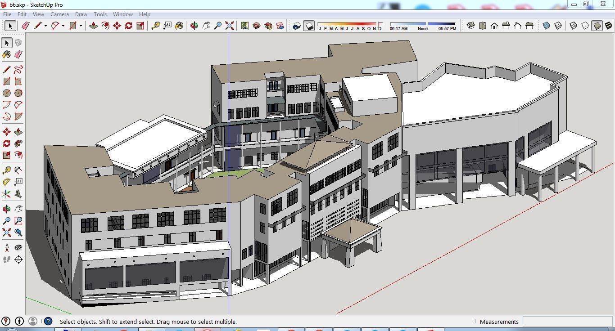Open the Camera menu

coord(59,14)
